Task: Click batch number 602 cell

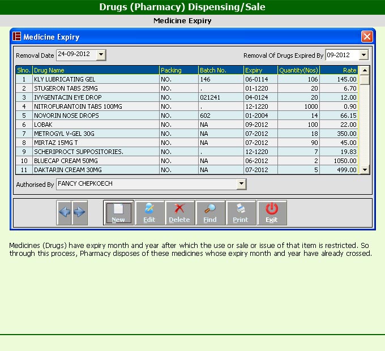Action: coord(221,115)
